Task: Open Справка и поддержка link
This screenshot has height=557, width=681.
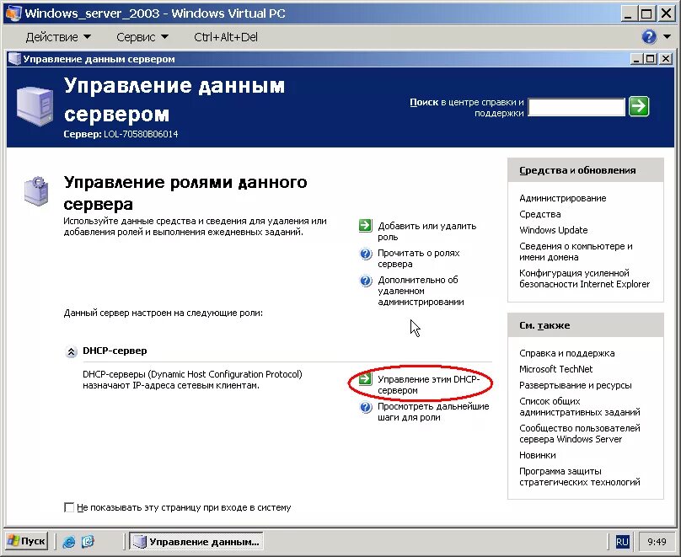Action: (x=566, y=353)
